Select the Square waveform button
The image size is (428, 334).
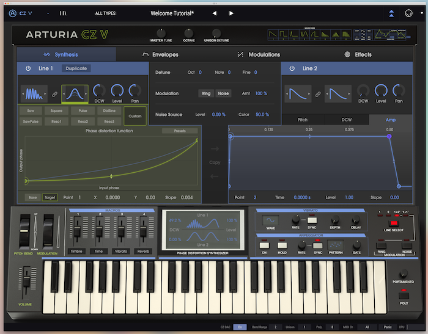tap(56, 111)
